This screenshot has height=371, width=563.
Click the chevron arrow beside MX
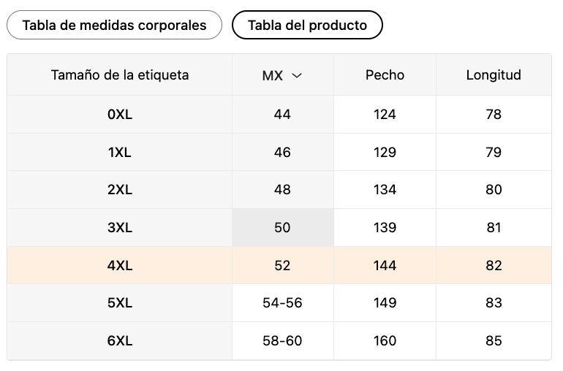297,76
